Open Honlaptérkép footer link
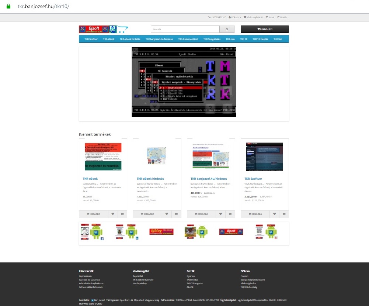 [x=140, y=283]
